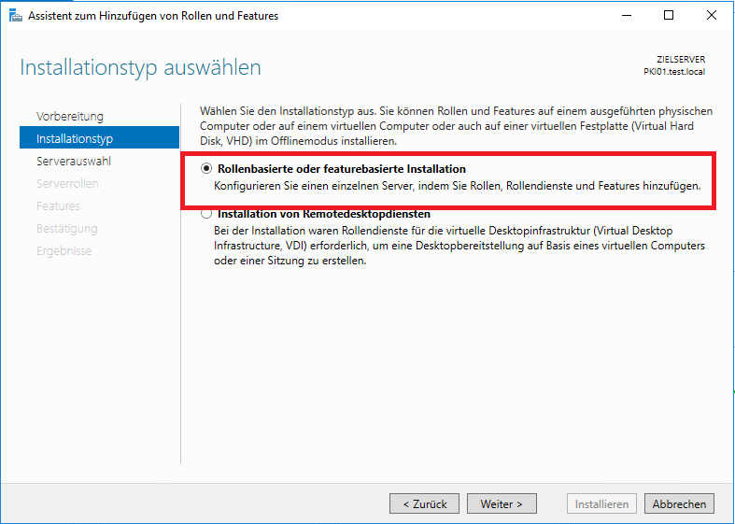Select the Installationstyp step in the sidebar
735x524 pixels.
[75, 138]
